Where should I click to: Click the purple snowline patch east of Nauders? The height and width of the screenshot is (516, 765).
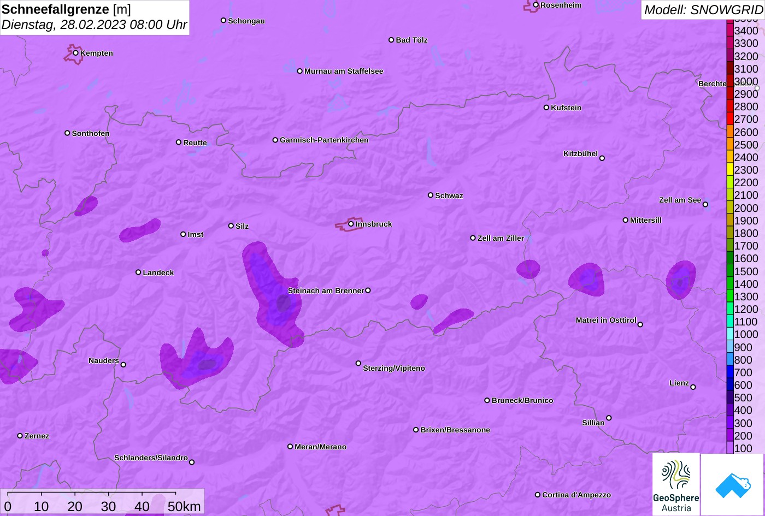tap(197, 359)
